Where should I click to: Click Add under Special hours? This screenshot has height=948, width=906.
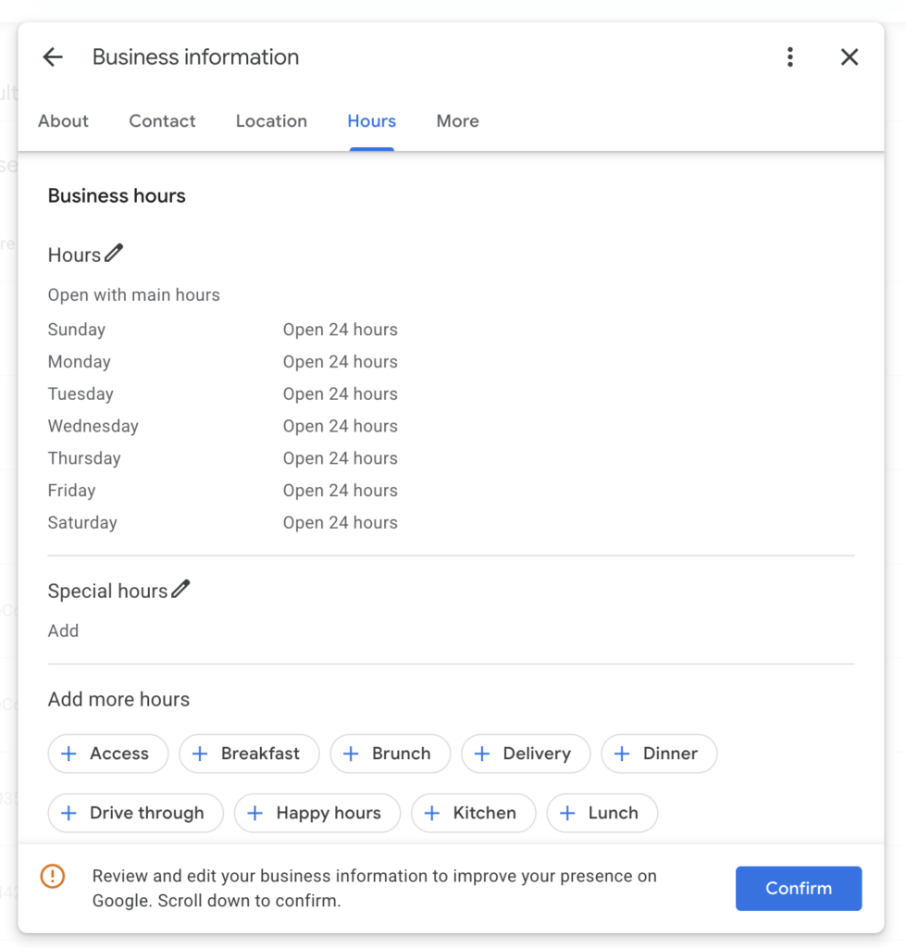pyautogui.click(x=64, y=630)
